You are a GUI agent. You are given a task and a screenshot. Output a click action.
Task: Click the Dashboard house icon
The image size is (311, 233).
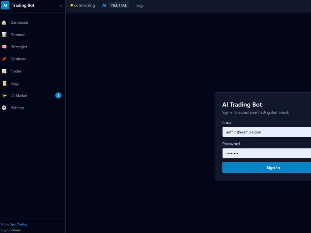pyautogui.click(x=4, y=23)
